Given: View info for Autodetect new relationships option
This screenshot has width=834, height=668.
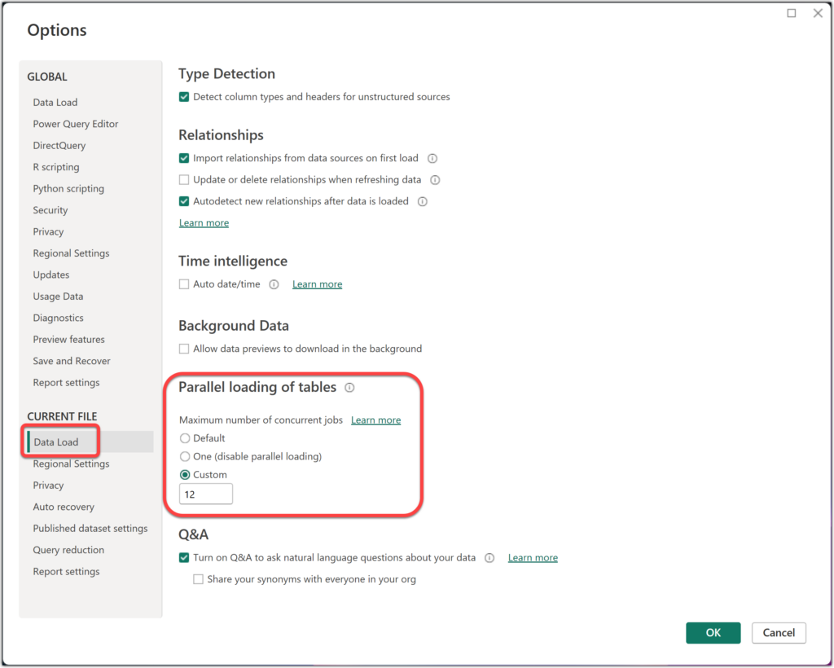Looking at the screenshot, I should click(x=422, y=201).
